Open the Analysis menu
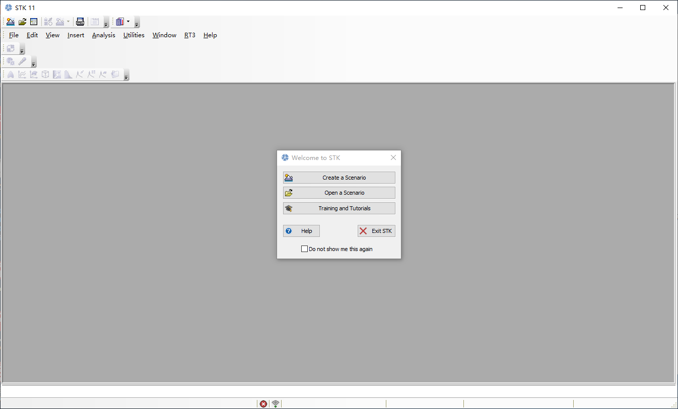 (103, 35)
